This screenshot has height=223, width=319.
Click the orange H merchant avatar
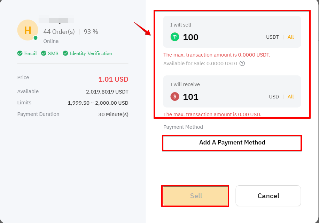[28, 30]
